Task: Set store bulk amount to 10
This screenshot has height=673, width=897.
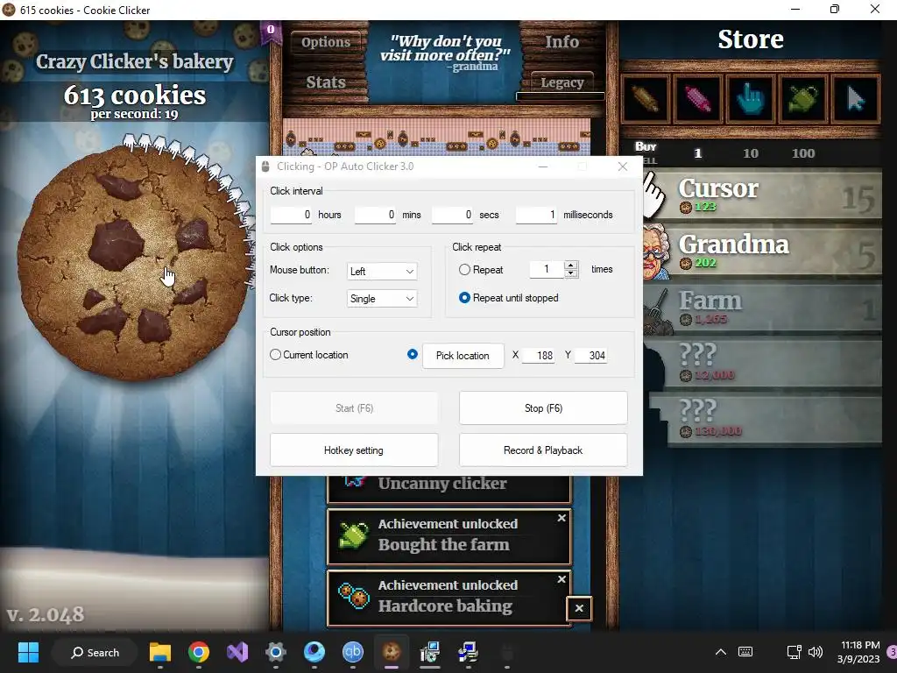Action: pyautogui.click(x=751, y=153)
